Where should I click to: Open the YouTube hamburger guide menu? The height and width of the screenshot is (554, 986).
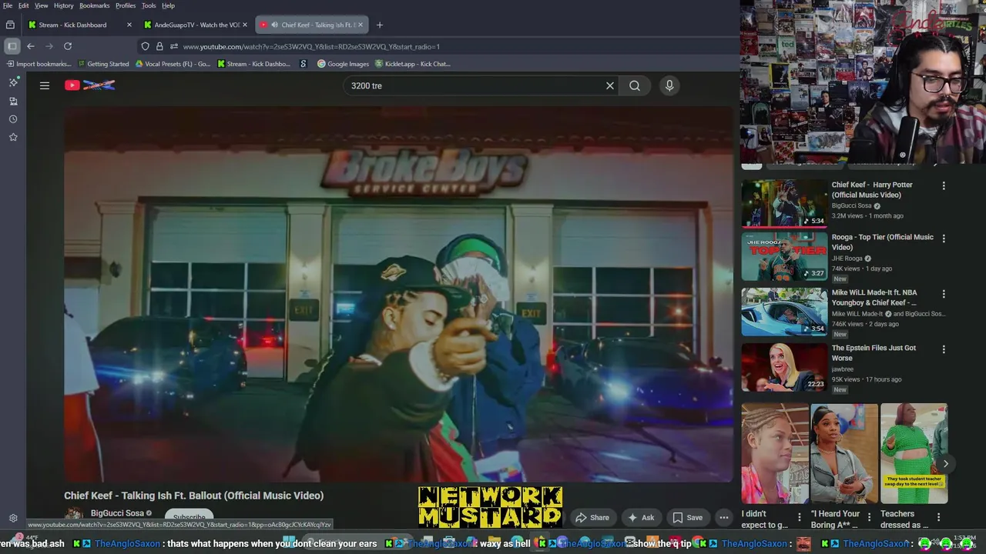pyautogui.click(x=45, y=85)
